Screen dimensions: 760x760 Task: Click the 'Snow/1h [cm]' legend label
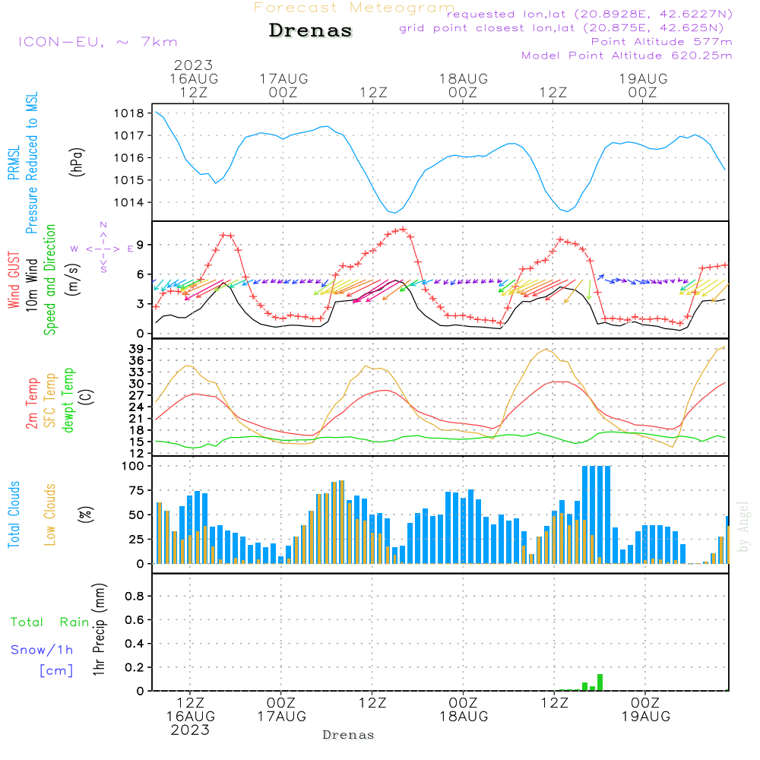tap(42, 660)
